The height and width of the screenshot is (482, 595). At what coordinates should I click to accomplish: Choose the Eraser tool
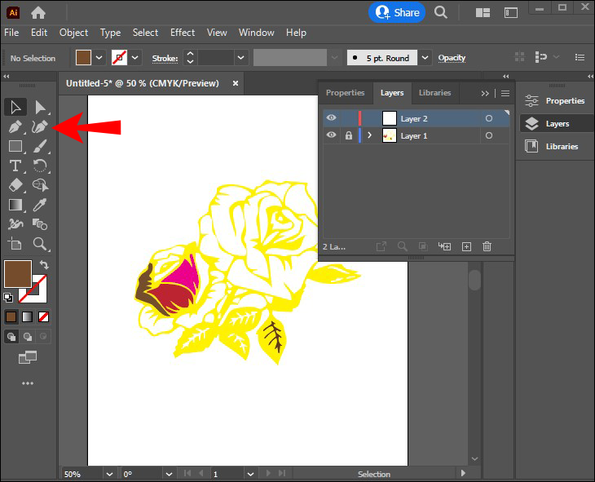tap(15, 185)
